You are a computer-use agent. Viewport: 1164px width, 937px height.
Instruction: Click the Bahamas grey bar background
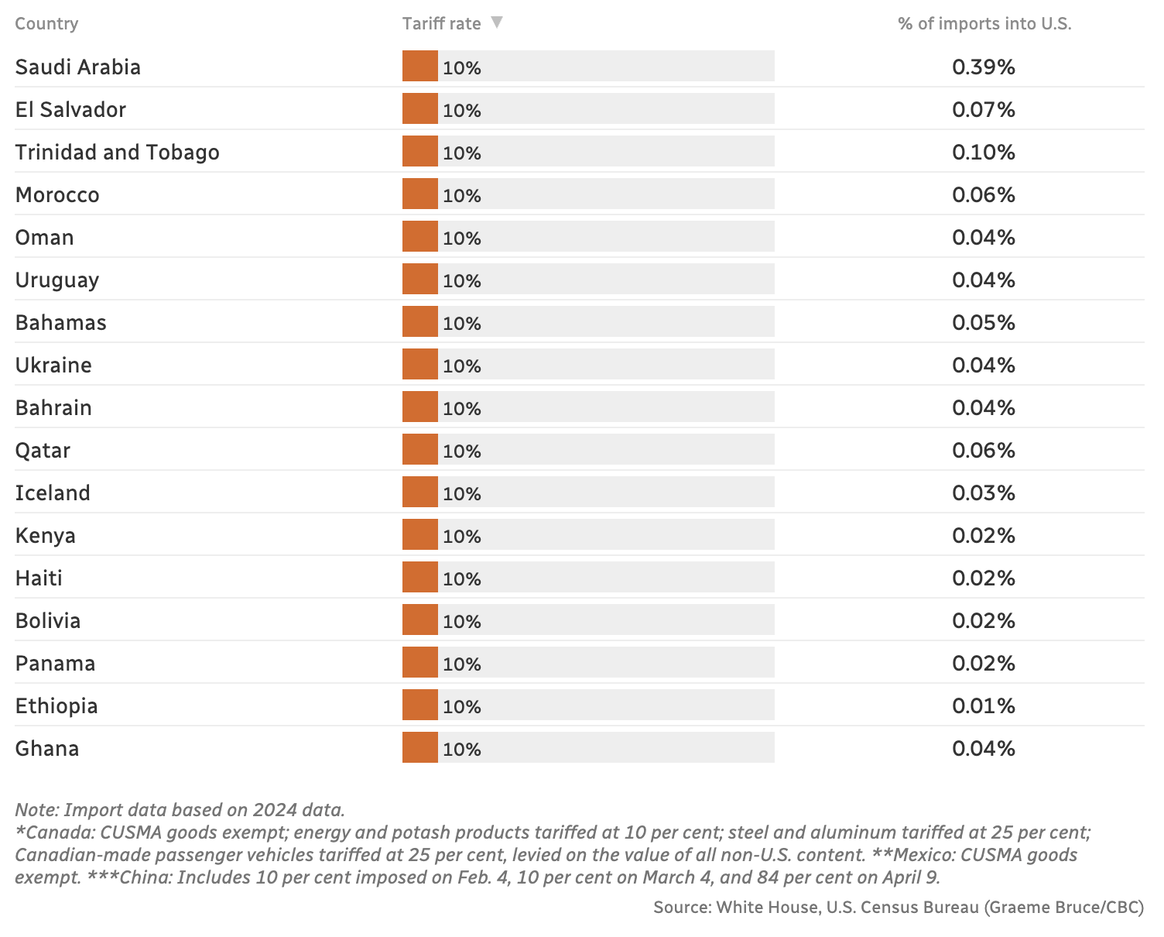(x=627, y=322)
